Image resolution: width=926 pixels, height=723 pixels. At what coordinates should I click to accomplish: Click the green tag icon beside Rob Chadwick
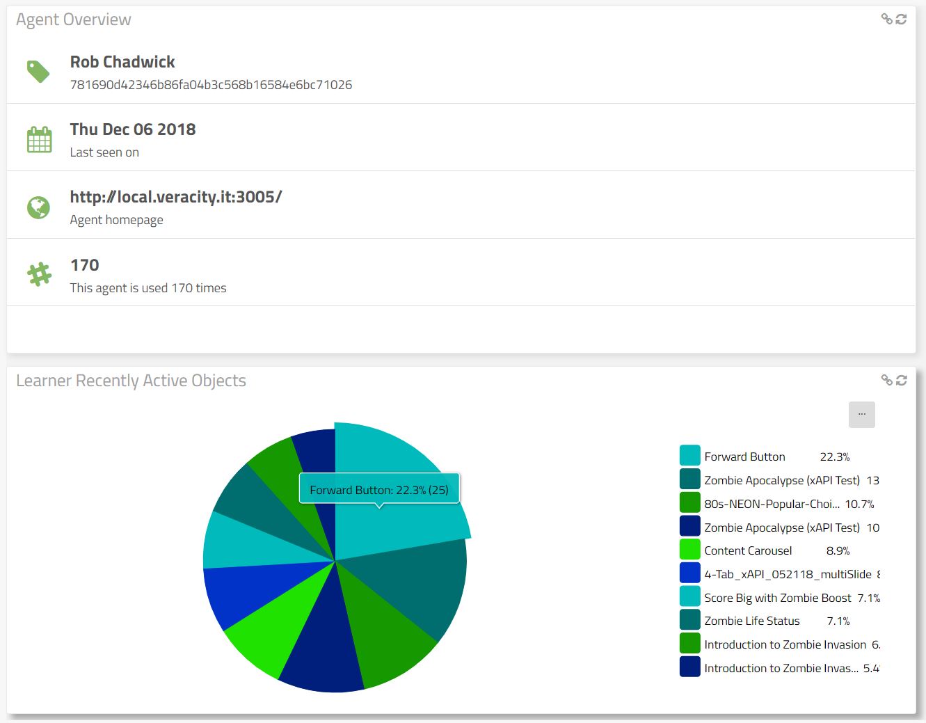(x=38, y=71)
